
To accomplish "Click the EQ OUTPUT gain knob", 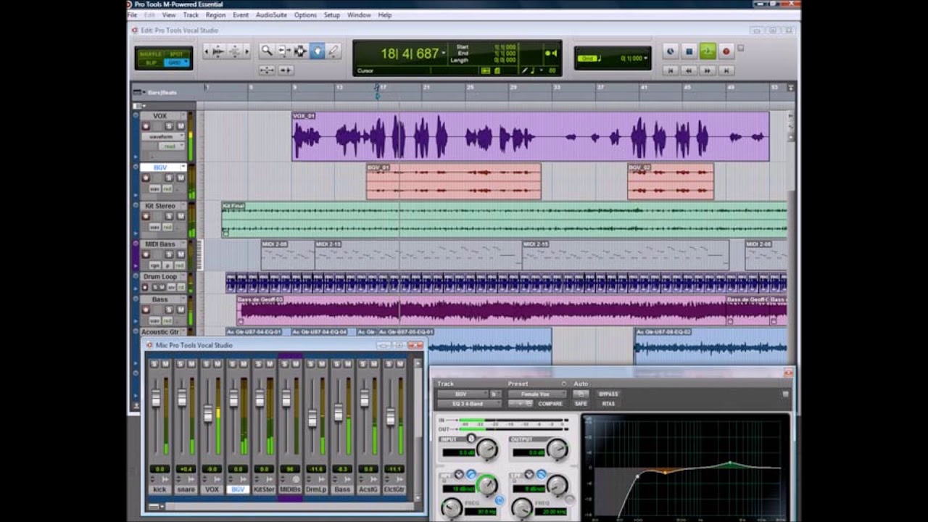I will click(x=557, y=449).
